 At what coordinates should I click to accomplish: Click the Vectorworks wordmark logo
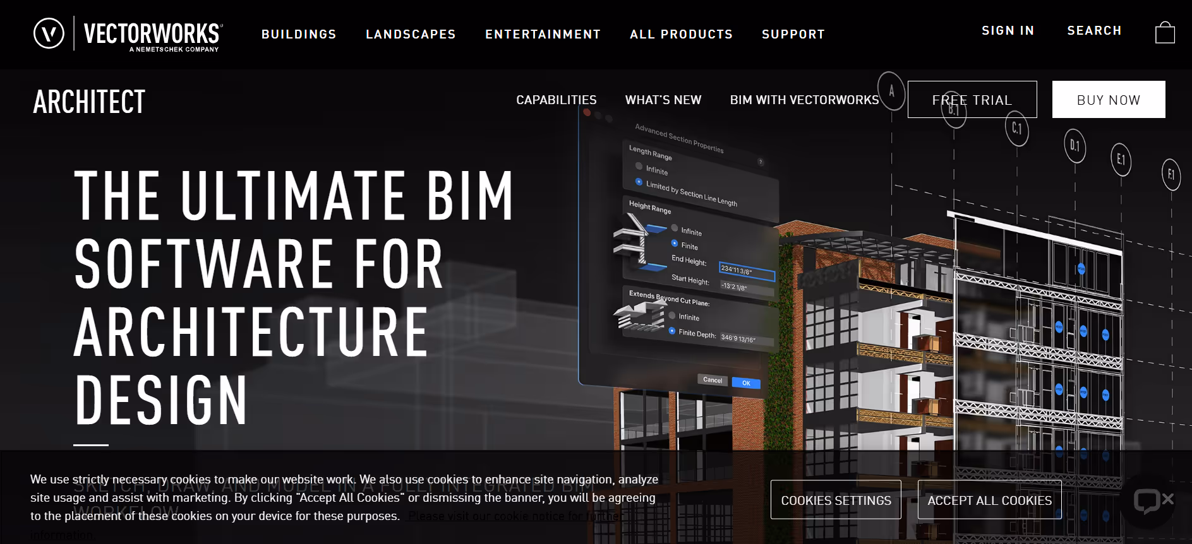tap(152, 35)
